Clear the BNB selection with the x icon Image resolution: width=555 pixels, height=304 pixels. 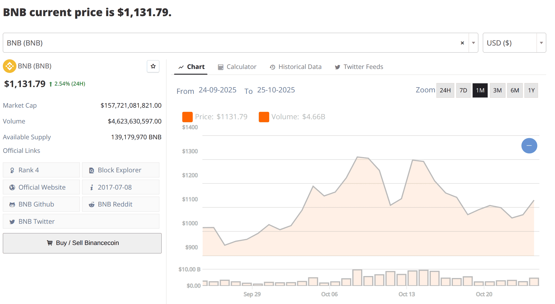(462, 43)
